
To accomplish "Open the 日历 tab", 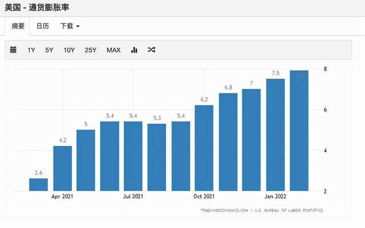I will 43,26.
